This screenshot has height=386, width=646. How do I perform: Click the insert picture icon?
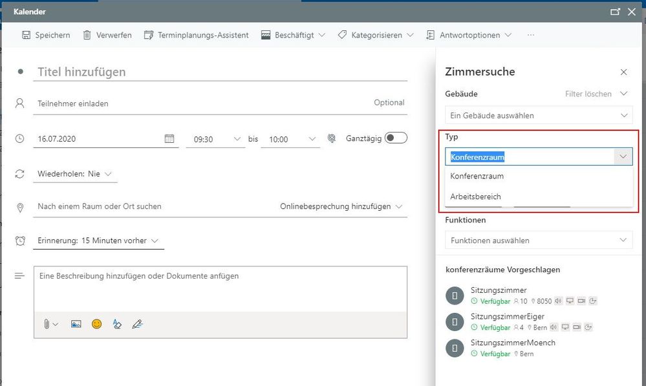click(x=76, y=324)
